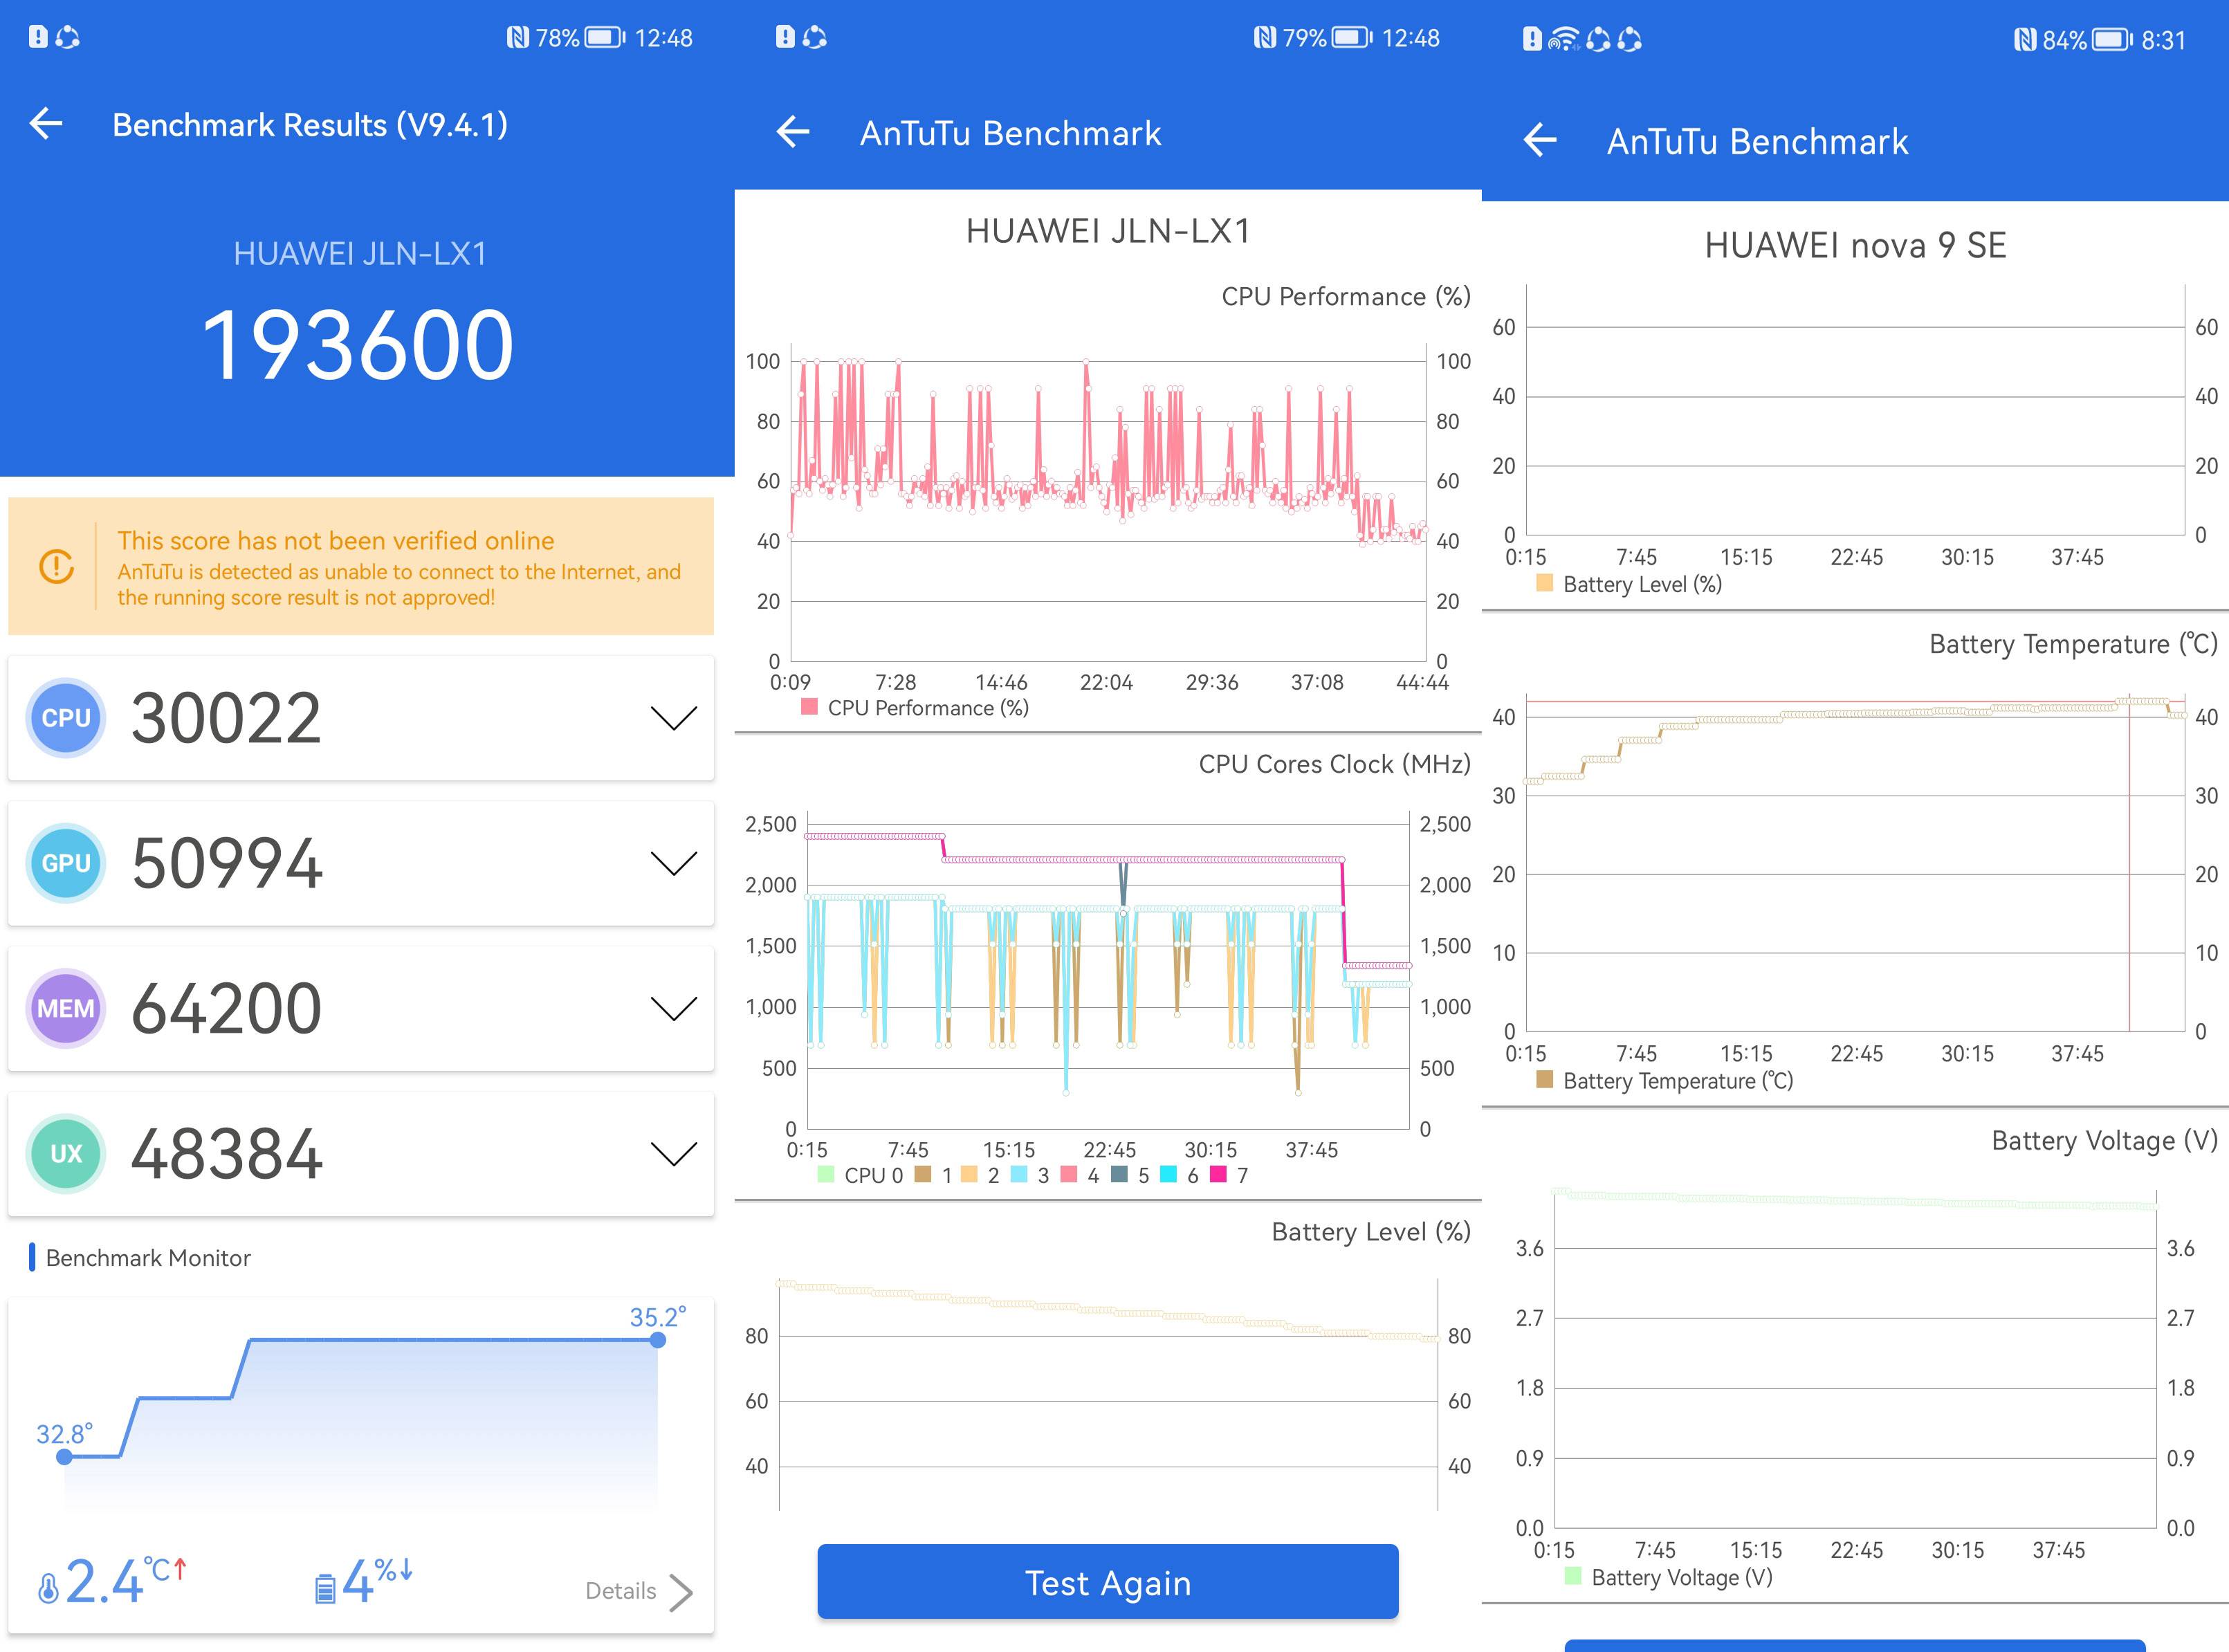Select Battery Voltage (V) legend swatch

click(x=1573, y=1576)
